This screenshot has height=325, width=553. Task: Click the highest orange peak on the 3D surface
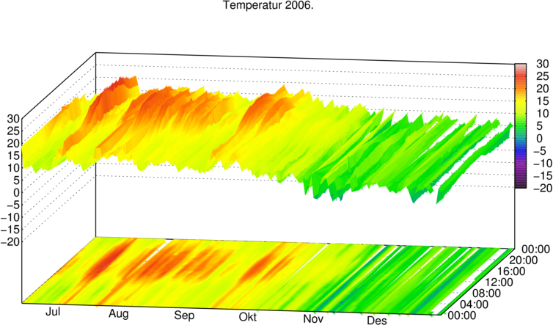(x=126, y=82)
